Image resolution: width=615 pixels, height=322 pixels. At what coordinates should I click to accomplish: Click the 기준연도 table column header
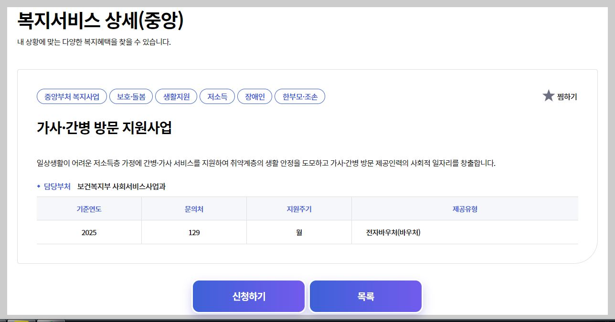pos(89,208)
